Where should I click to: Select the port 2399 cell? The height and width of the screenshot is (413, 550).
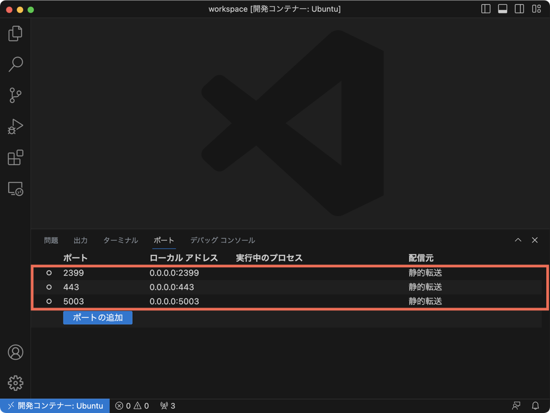click(x=74, y=273)
